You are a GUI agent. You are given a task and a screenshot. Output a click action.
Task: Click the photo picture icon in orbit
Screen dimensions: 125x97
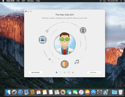43,40
